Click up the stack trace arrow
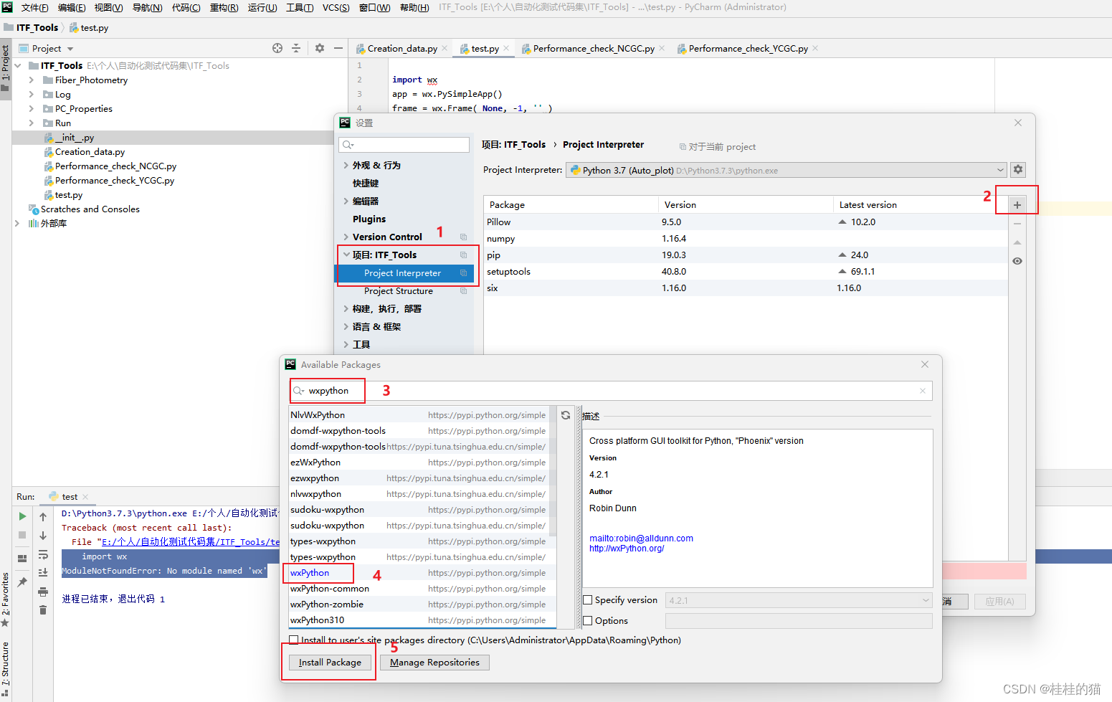This screenshot has width=1112, height=702. click(43, 516)
